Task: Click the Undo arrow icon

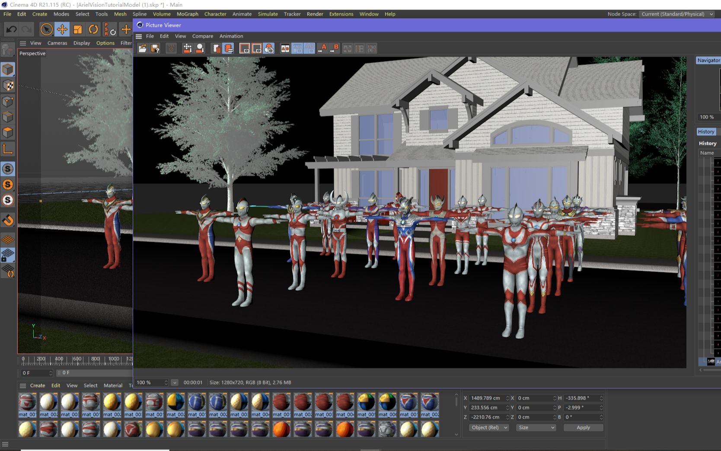Action: (11, 29)
